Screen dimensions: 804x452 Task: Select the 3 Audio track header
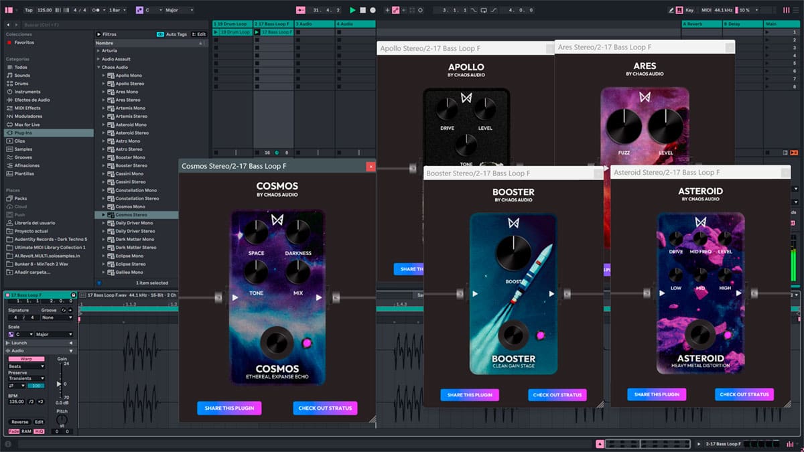314,24
